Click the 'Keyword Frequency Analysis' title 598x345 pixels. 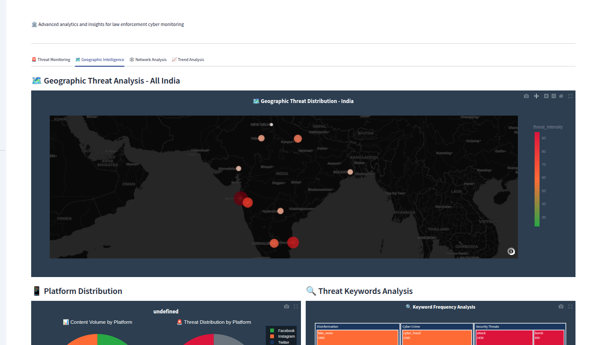click(440, 307)
